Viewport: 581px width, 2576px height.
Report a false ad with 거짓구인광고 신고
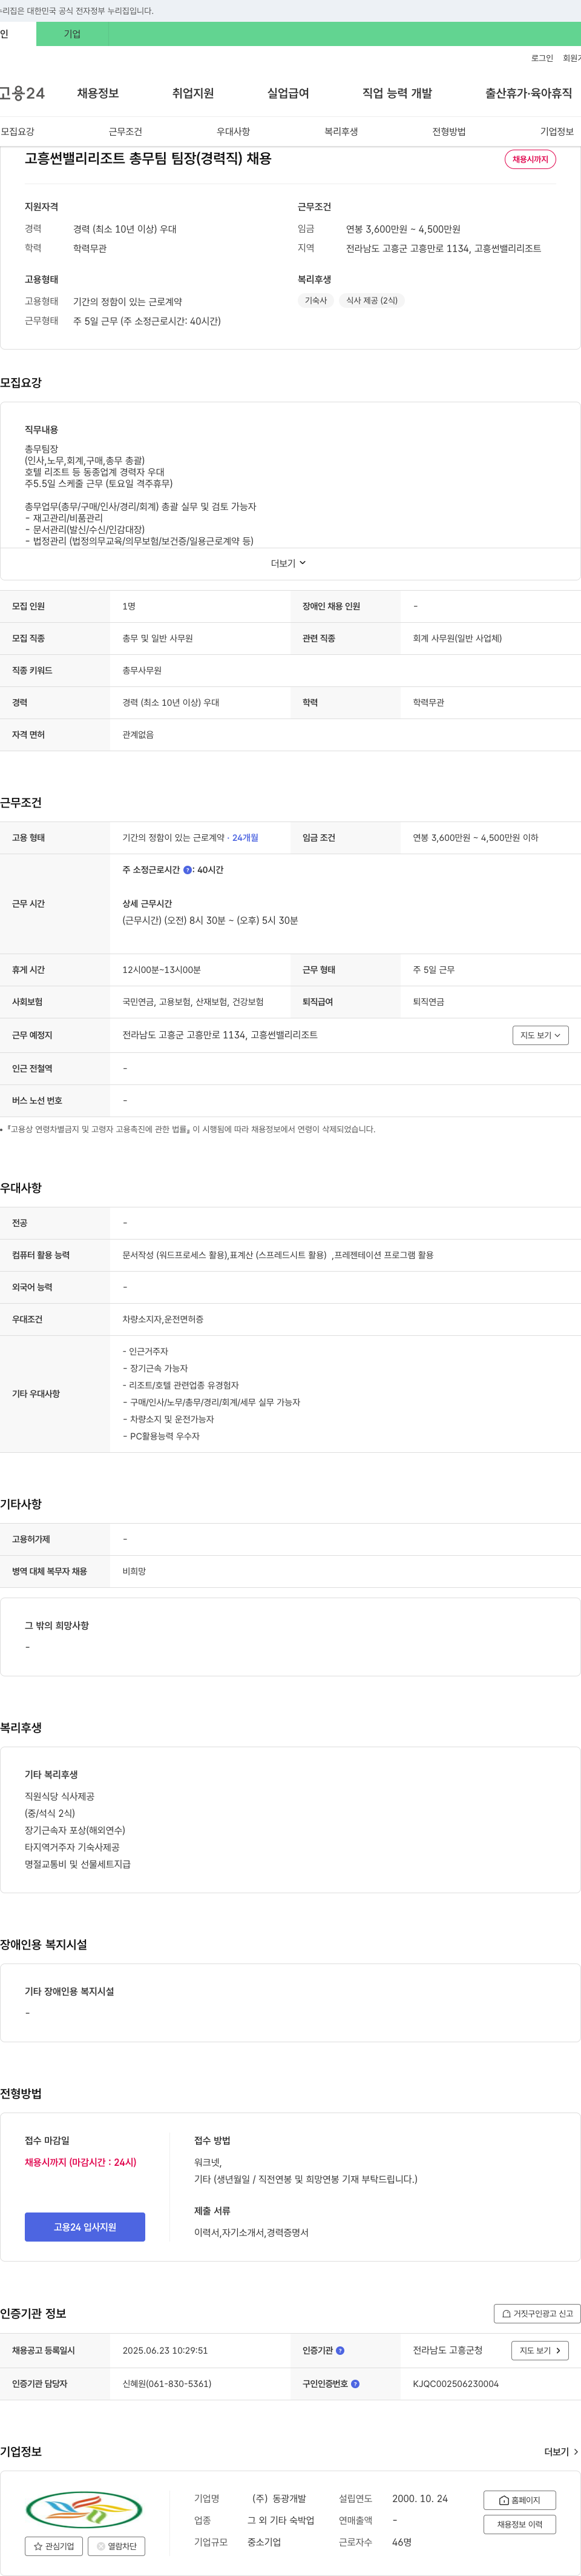tap(536, 2313)
